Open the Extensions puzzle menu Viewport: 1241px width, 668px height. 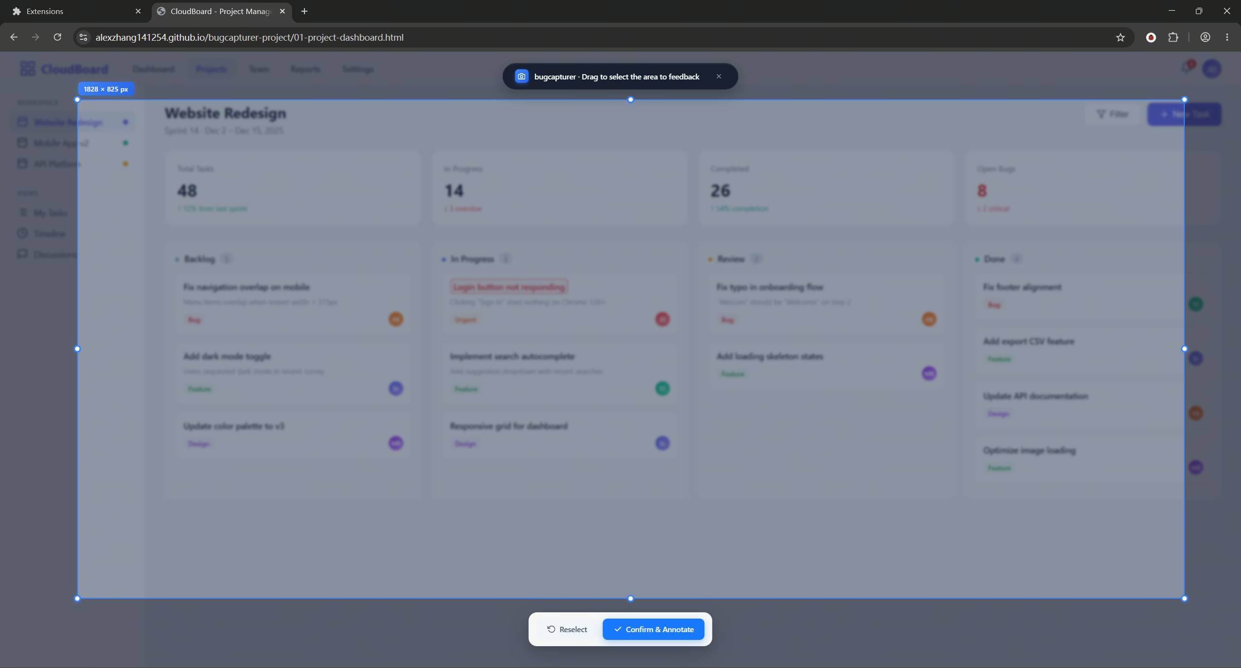[x=1173, y=37]
